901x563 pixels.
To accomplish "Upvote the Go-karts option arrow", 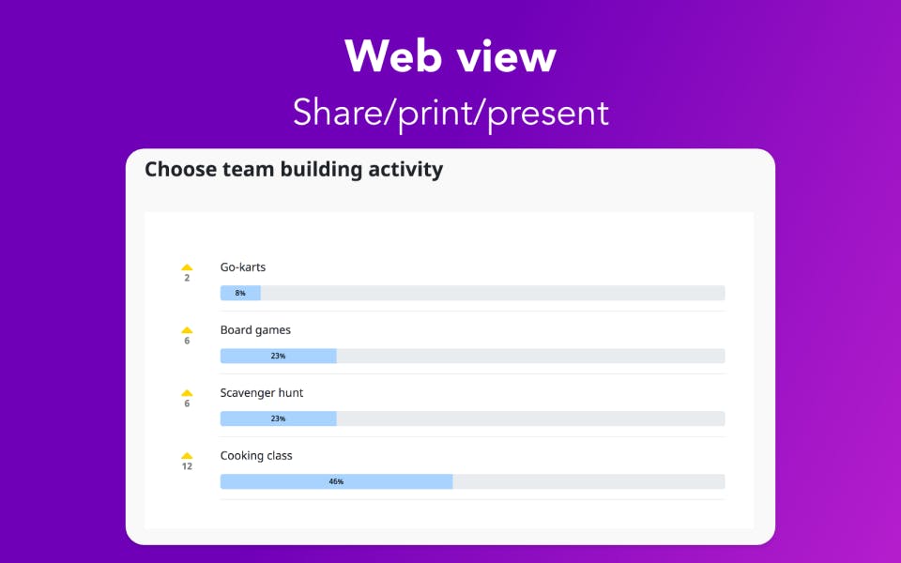I will (187, 267).
